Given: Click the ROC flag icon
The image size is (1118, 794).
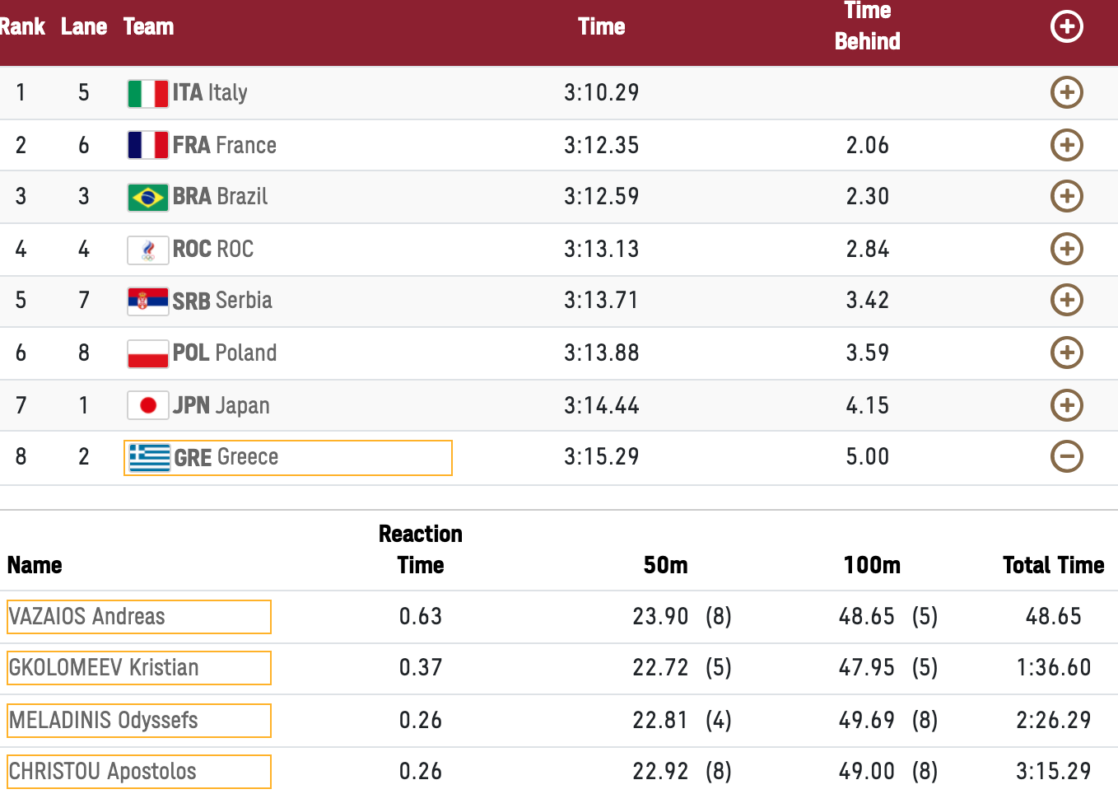Looking at the screenshot, I should tap(148, 250).
